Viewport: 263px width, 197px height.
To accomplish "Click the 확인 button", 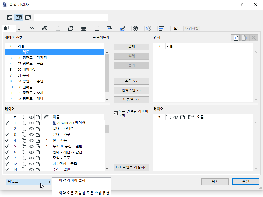I will tap(246, 181).
